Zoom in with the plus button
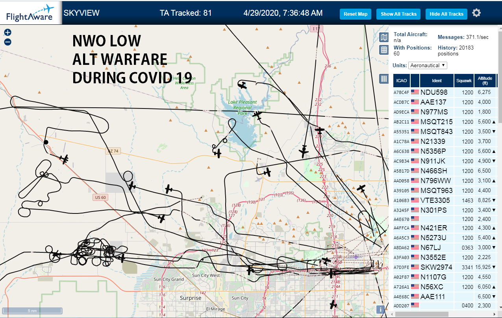Image resolution: width=502 pixels, height=318 pixels. tap(7, 33)
